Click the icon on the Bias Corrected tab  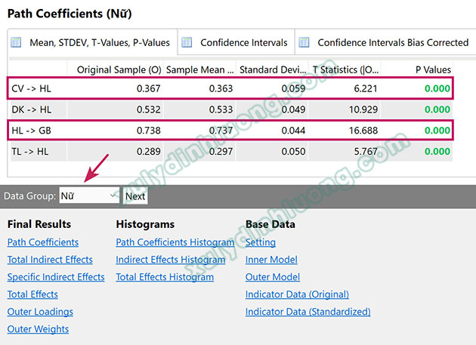pos(304,43)
